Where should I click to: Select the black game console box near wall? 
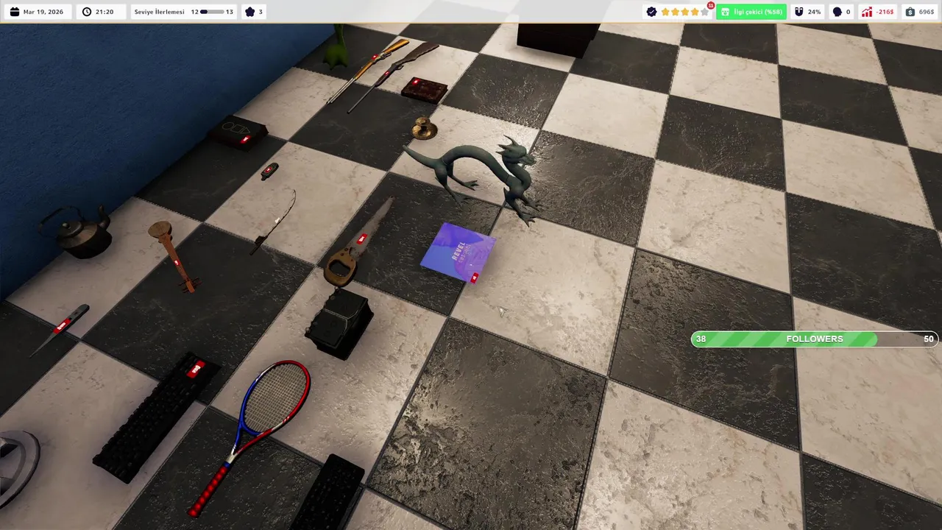(238, 132)
